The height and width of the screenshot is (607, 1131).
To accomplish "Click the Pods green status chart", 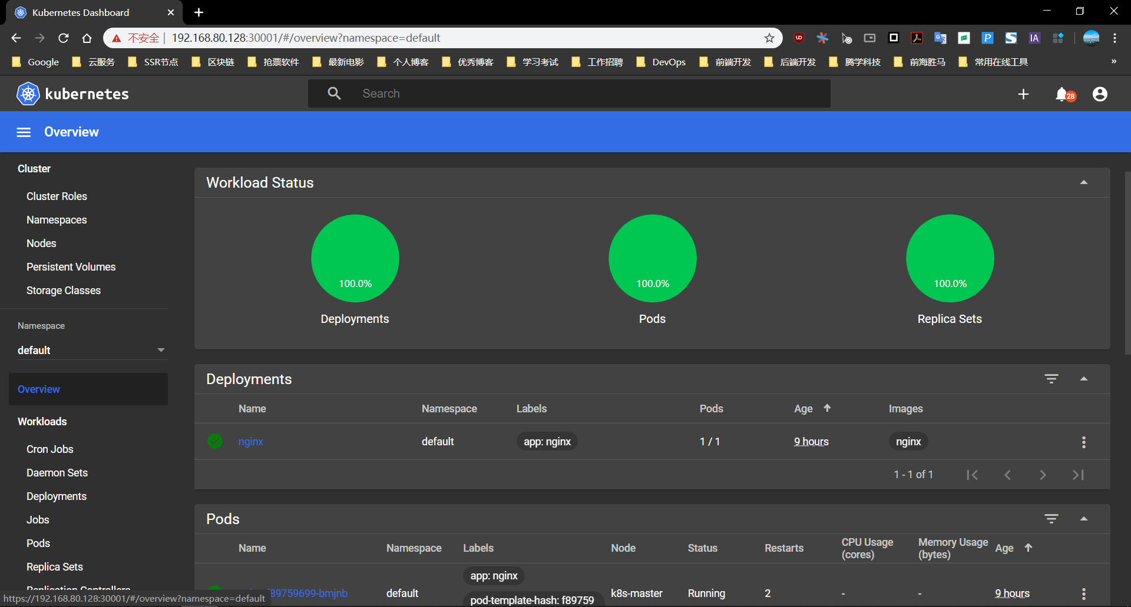I will [x=653, y=258].
